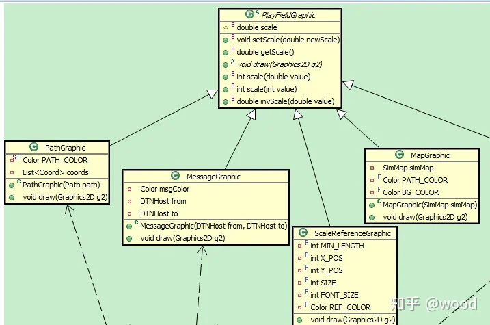
Task: Select the MessageGraphic class name
Action: coord(213,177)
